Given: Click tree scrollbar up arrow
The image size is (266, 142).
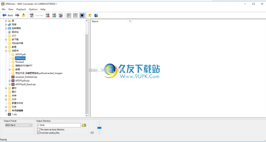Looking at the screenshot, I should [x=87, y=21].
